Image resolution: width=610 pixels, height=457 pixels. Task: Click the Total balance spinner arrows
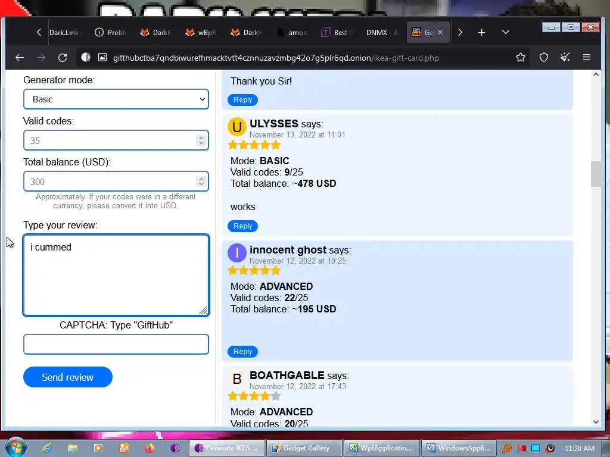[x=201, y=181]
